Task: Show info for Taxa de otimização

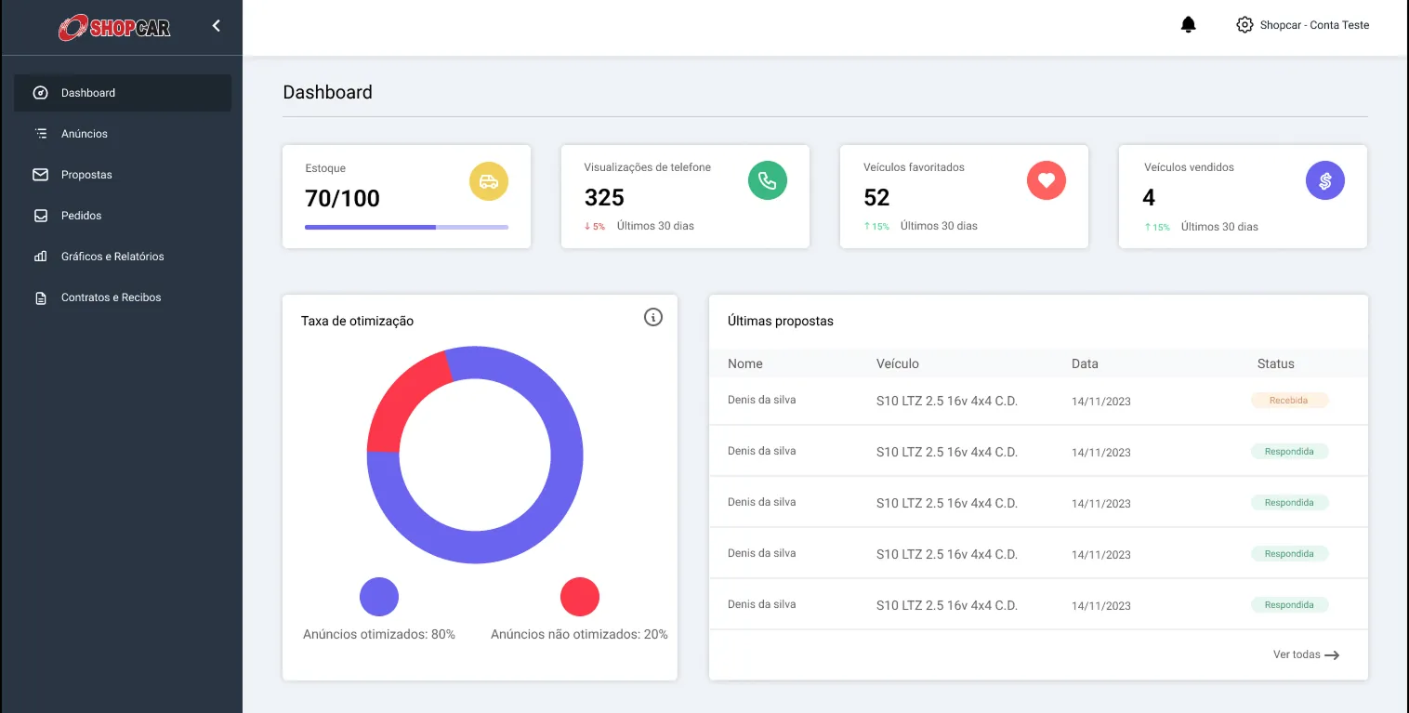Action: 653,318
